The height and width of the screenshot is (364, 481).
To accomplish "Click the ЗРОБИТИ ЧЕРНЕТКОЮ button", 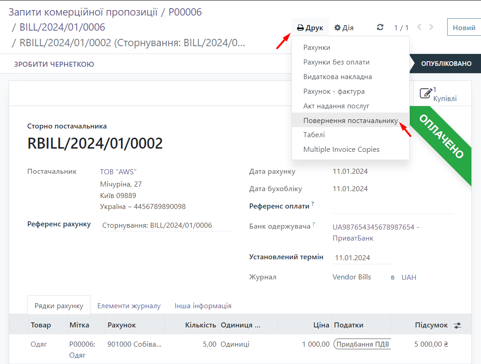I will (54, 64).
